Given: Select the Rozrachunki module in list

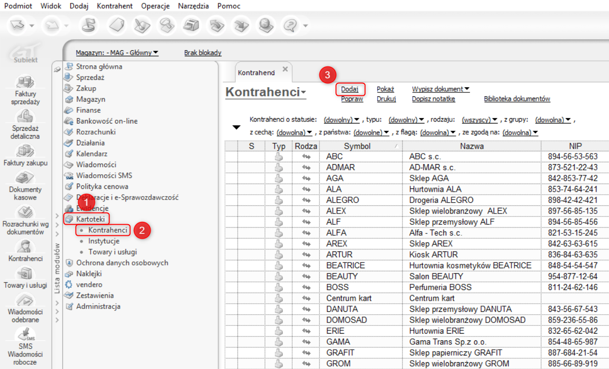Looking at the screenshot, I should (95, 132).
